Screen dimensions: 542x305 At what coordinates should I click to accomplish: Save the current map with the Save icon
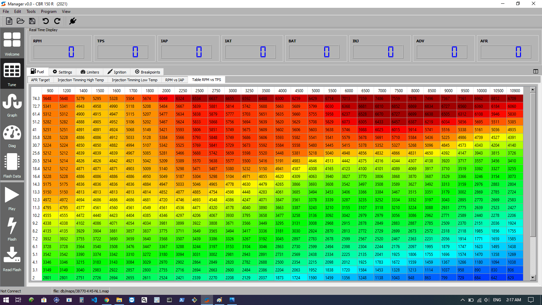click(32, 21)
